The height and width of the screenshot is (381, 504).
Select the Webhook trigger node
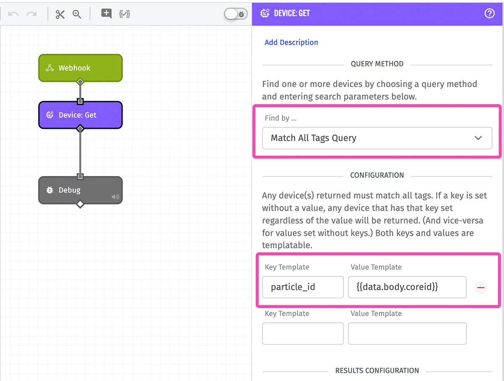(x=80, y=68)
